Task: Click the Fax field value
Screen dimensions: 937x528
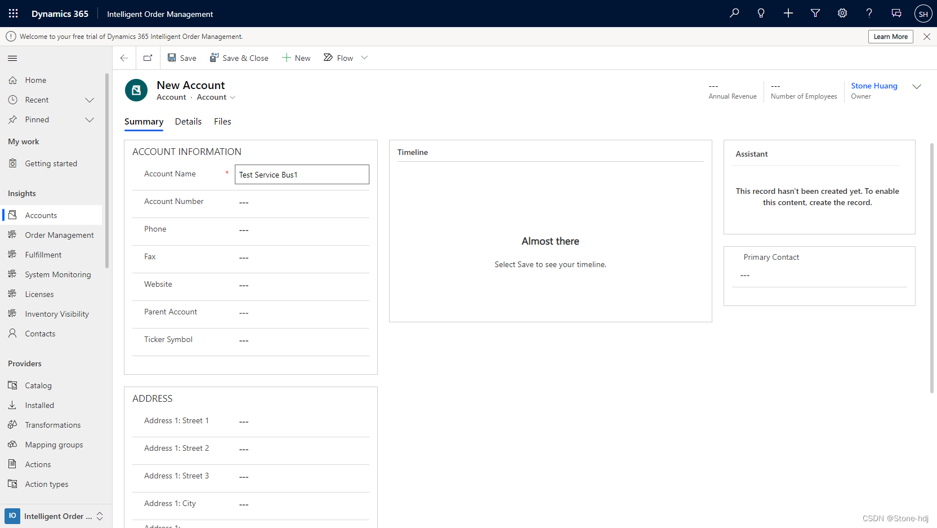Action: pos(302,258)
